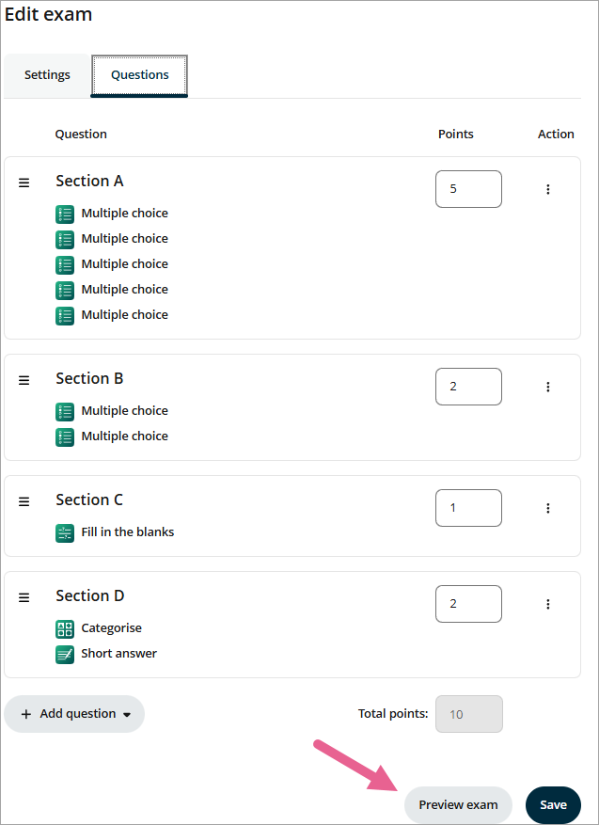
Task: Switch to the Settings tab
Action: pos(47,75)
